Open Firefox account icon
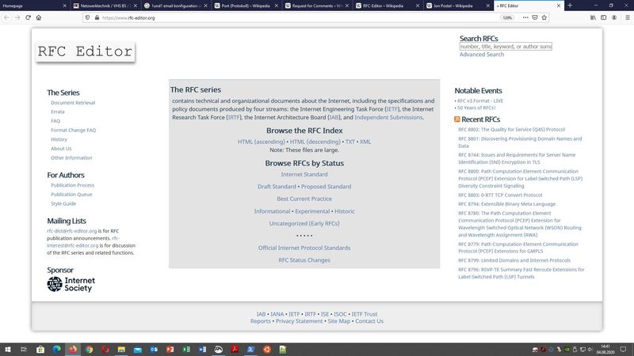The height and width of the screenshot is (356, 634). tap(614, 17)
